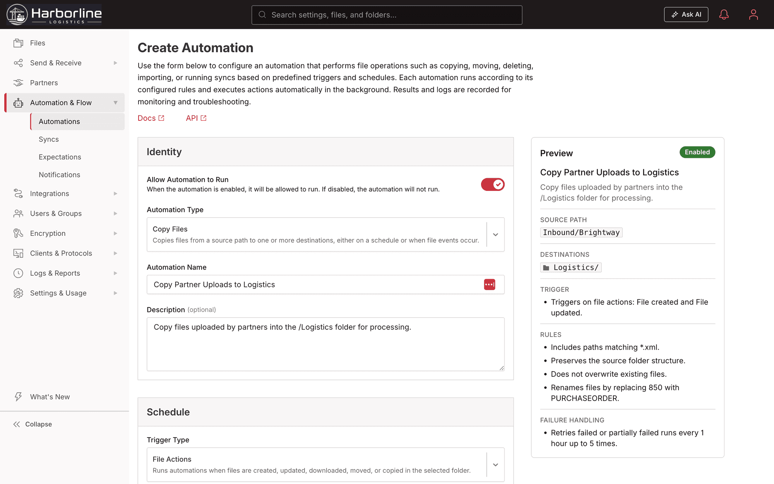Click the 'Renames files by replacing 850' rule

click(615, 393)
